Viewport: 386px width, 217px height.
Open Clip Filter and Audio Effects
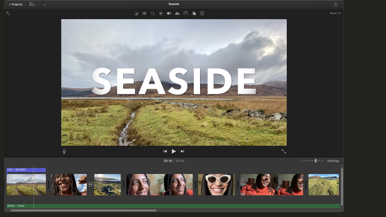[x=194, y=14]
